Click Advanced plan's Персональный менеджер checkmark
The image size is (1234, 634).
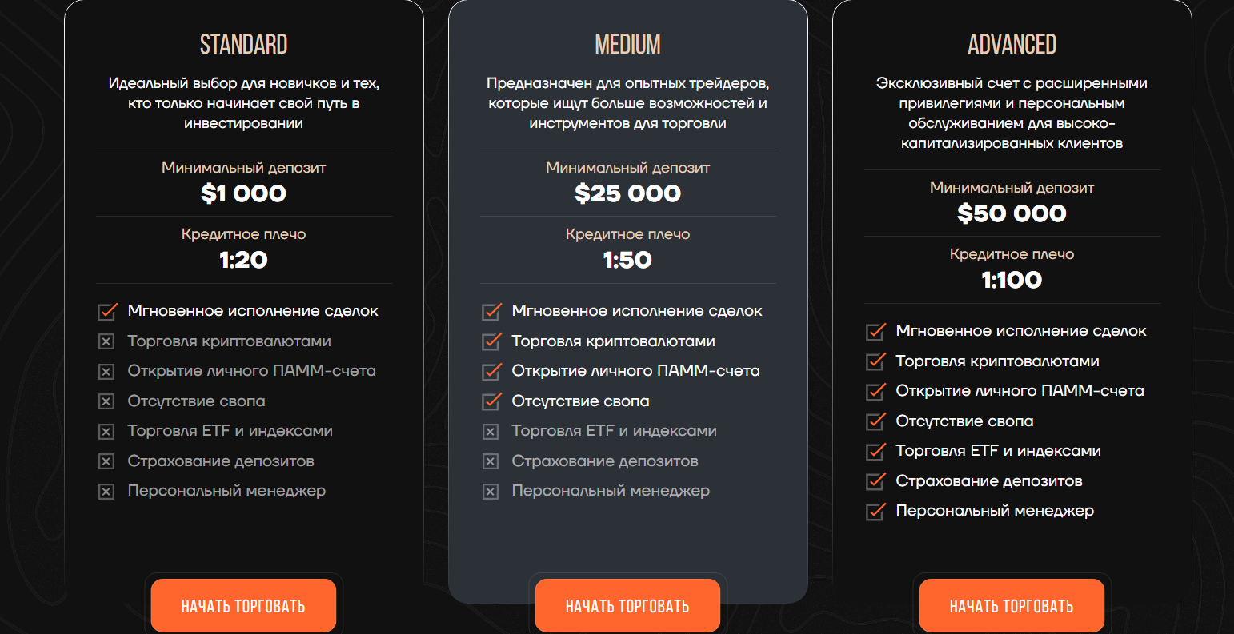[875, 511]
